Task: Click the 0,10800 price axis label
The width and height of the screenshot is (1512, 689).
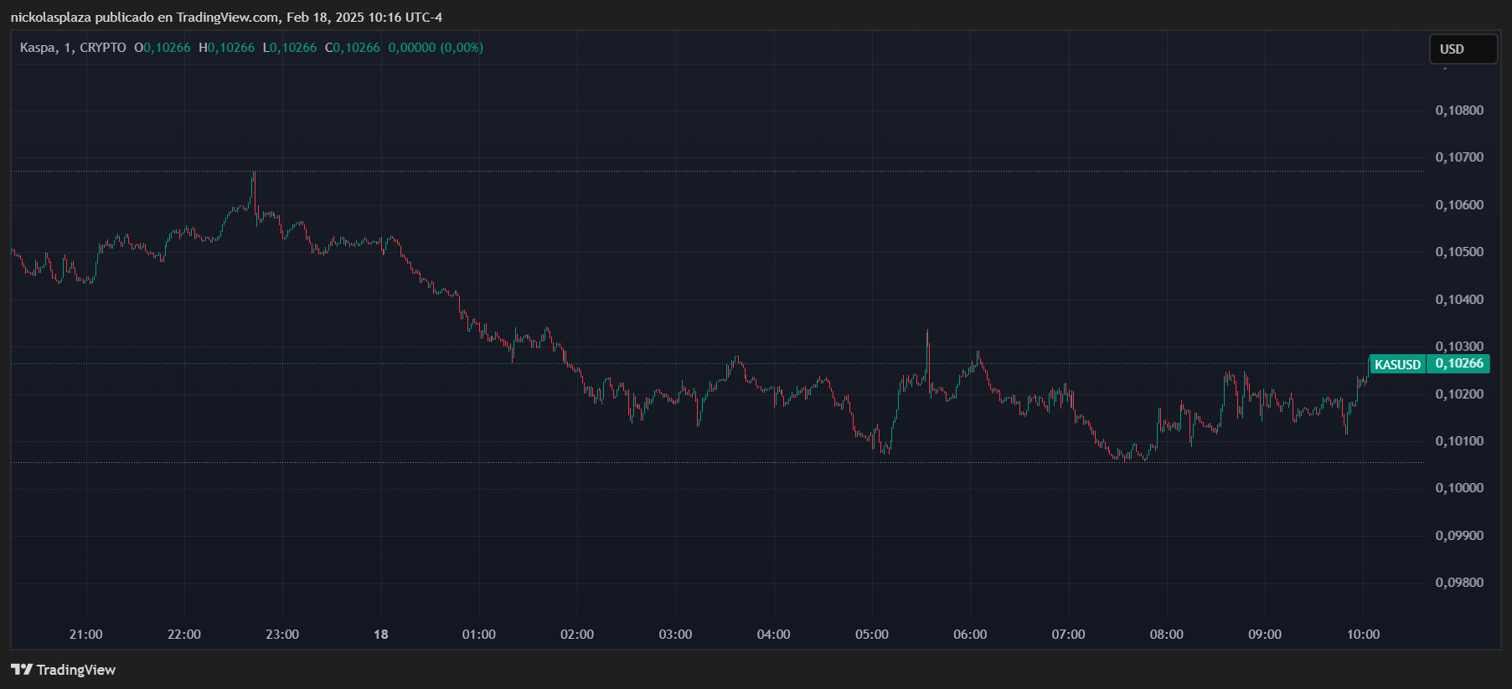Action: [1459, 111]
